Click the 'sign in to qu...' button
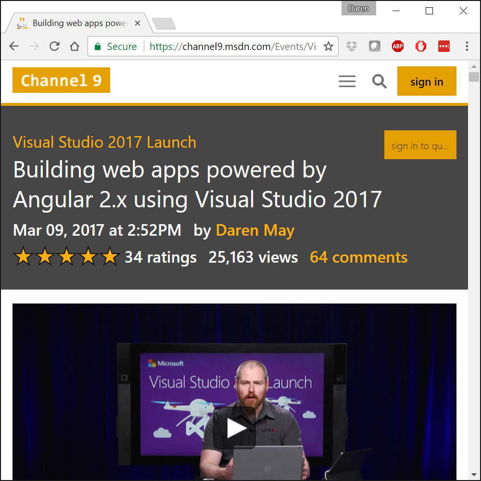Screen dimensions: 481x481 (420, 145)
